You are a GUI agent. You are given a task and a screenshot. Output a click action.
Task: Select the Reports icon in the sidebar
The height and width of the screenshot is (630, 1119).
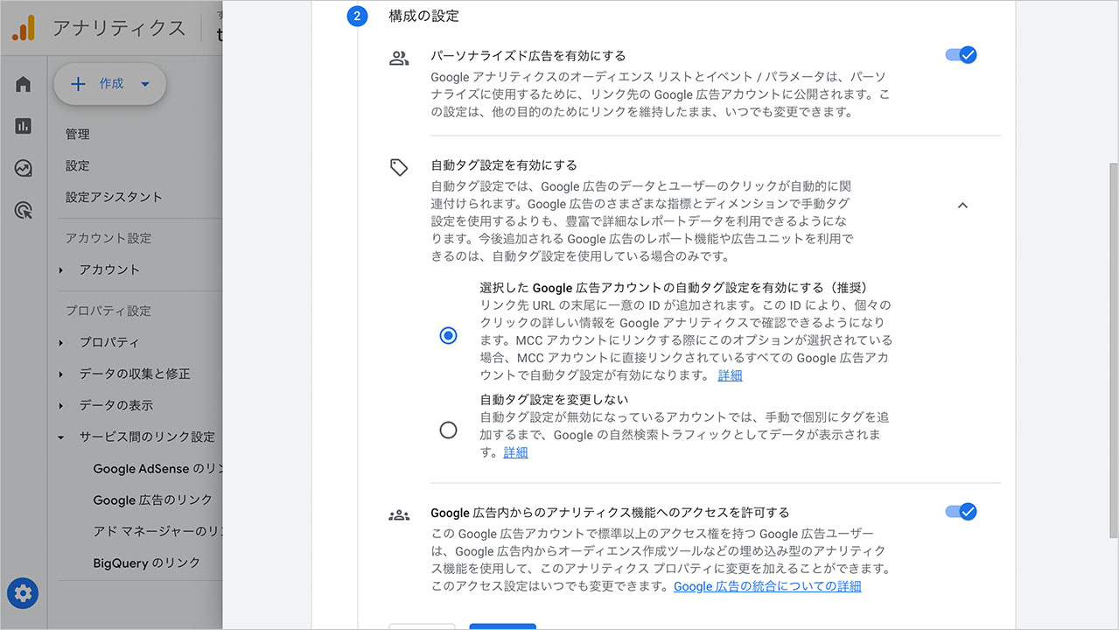pyautogui.click(x=22, y=127)
